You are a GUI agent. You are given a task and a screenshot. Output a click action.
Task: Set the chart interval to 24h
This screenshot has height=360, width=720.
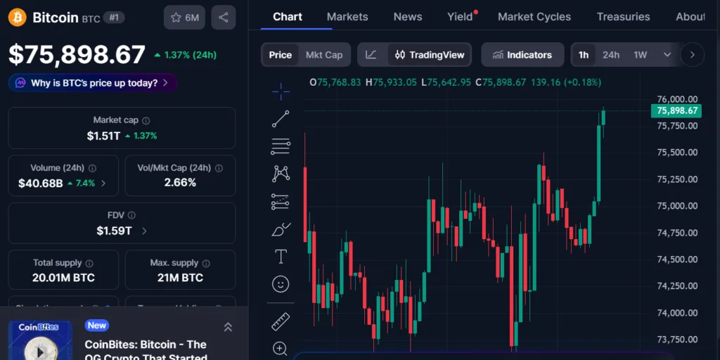pyautogui.click(x=611, y=55)
